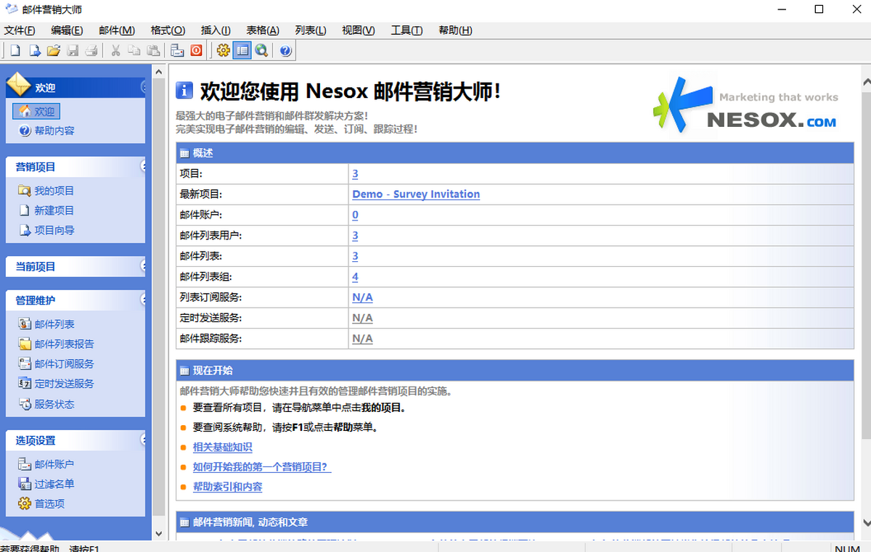Click the 服务状态 clock icon

click(x=25, y=404)
